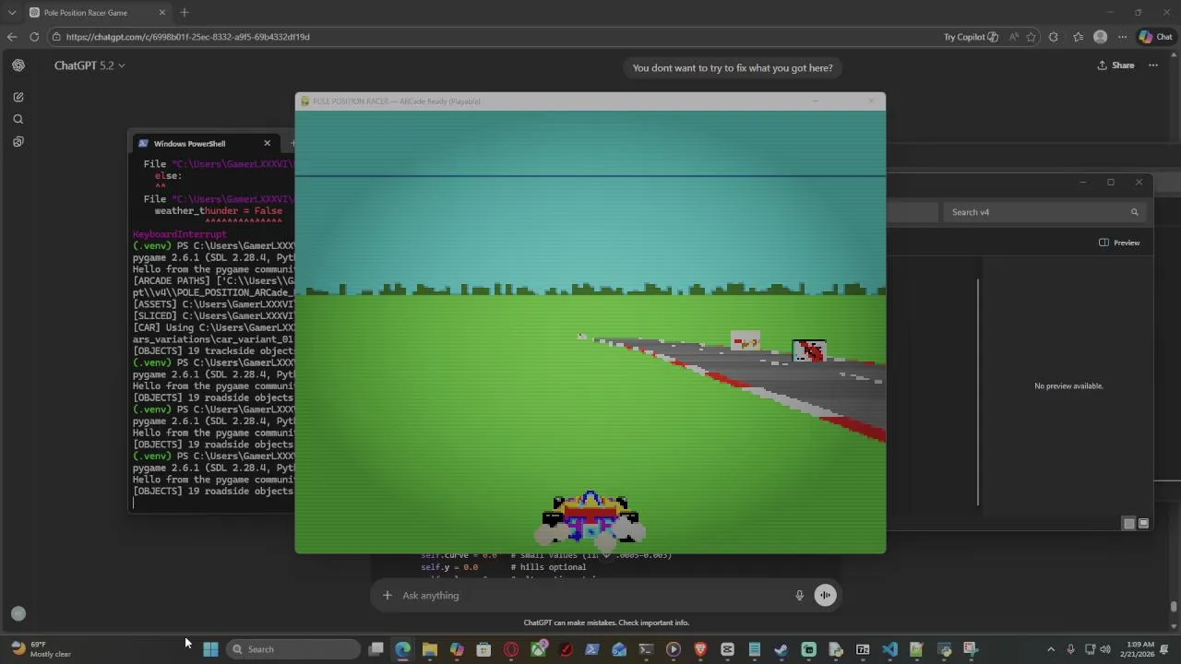Open Brave browser from taskbar

point(700,649)
